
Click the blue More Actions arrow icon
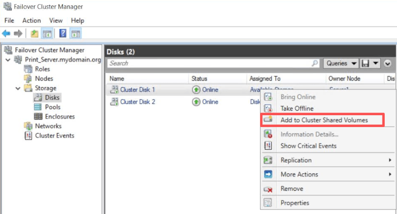coord(268,174)
